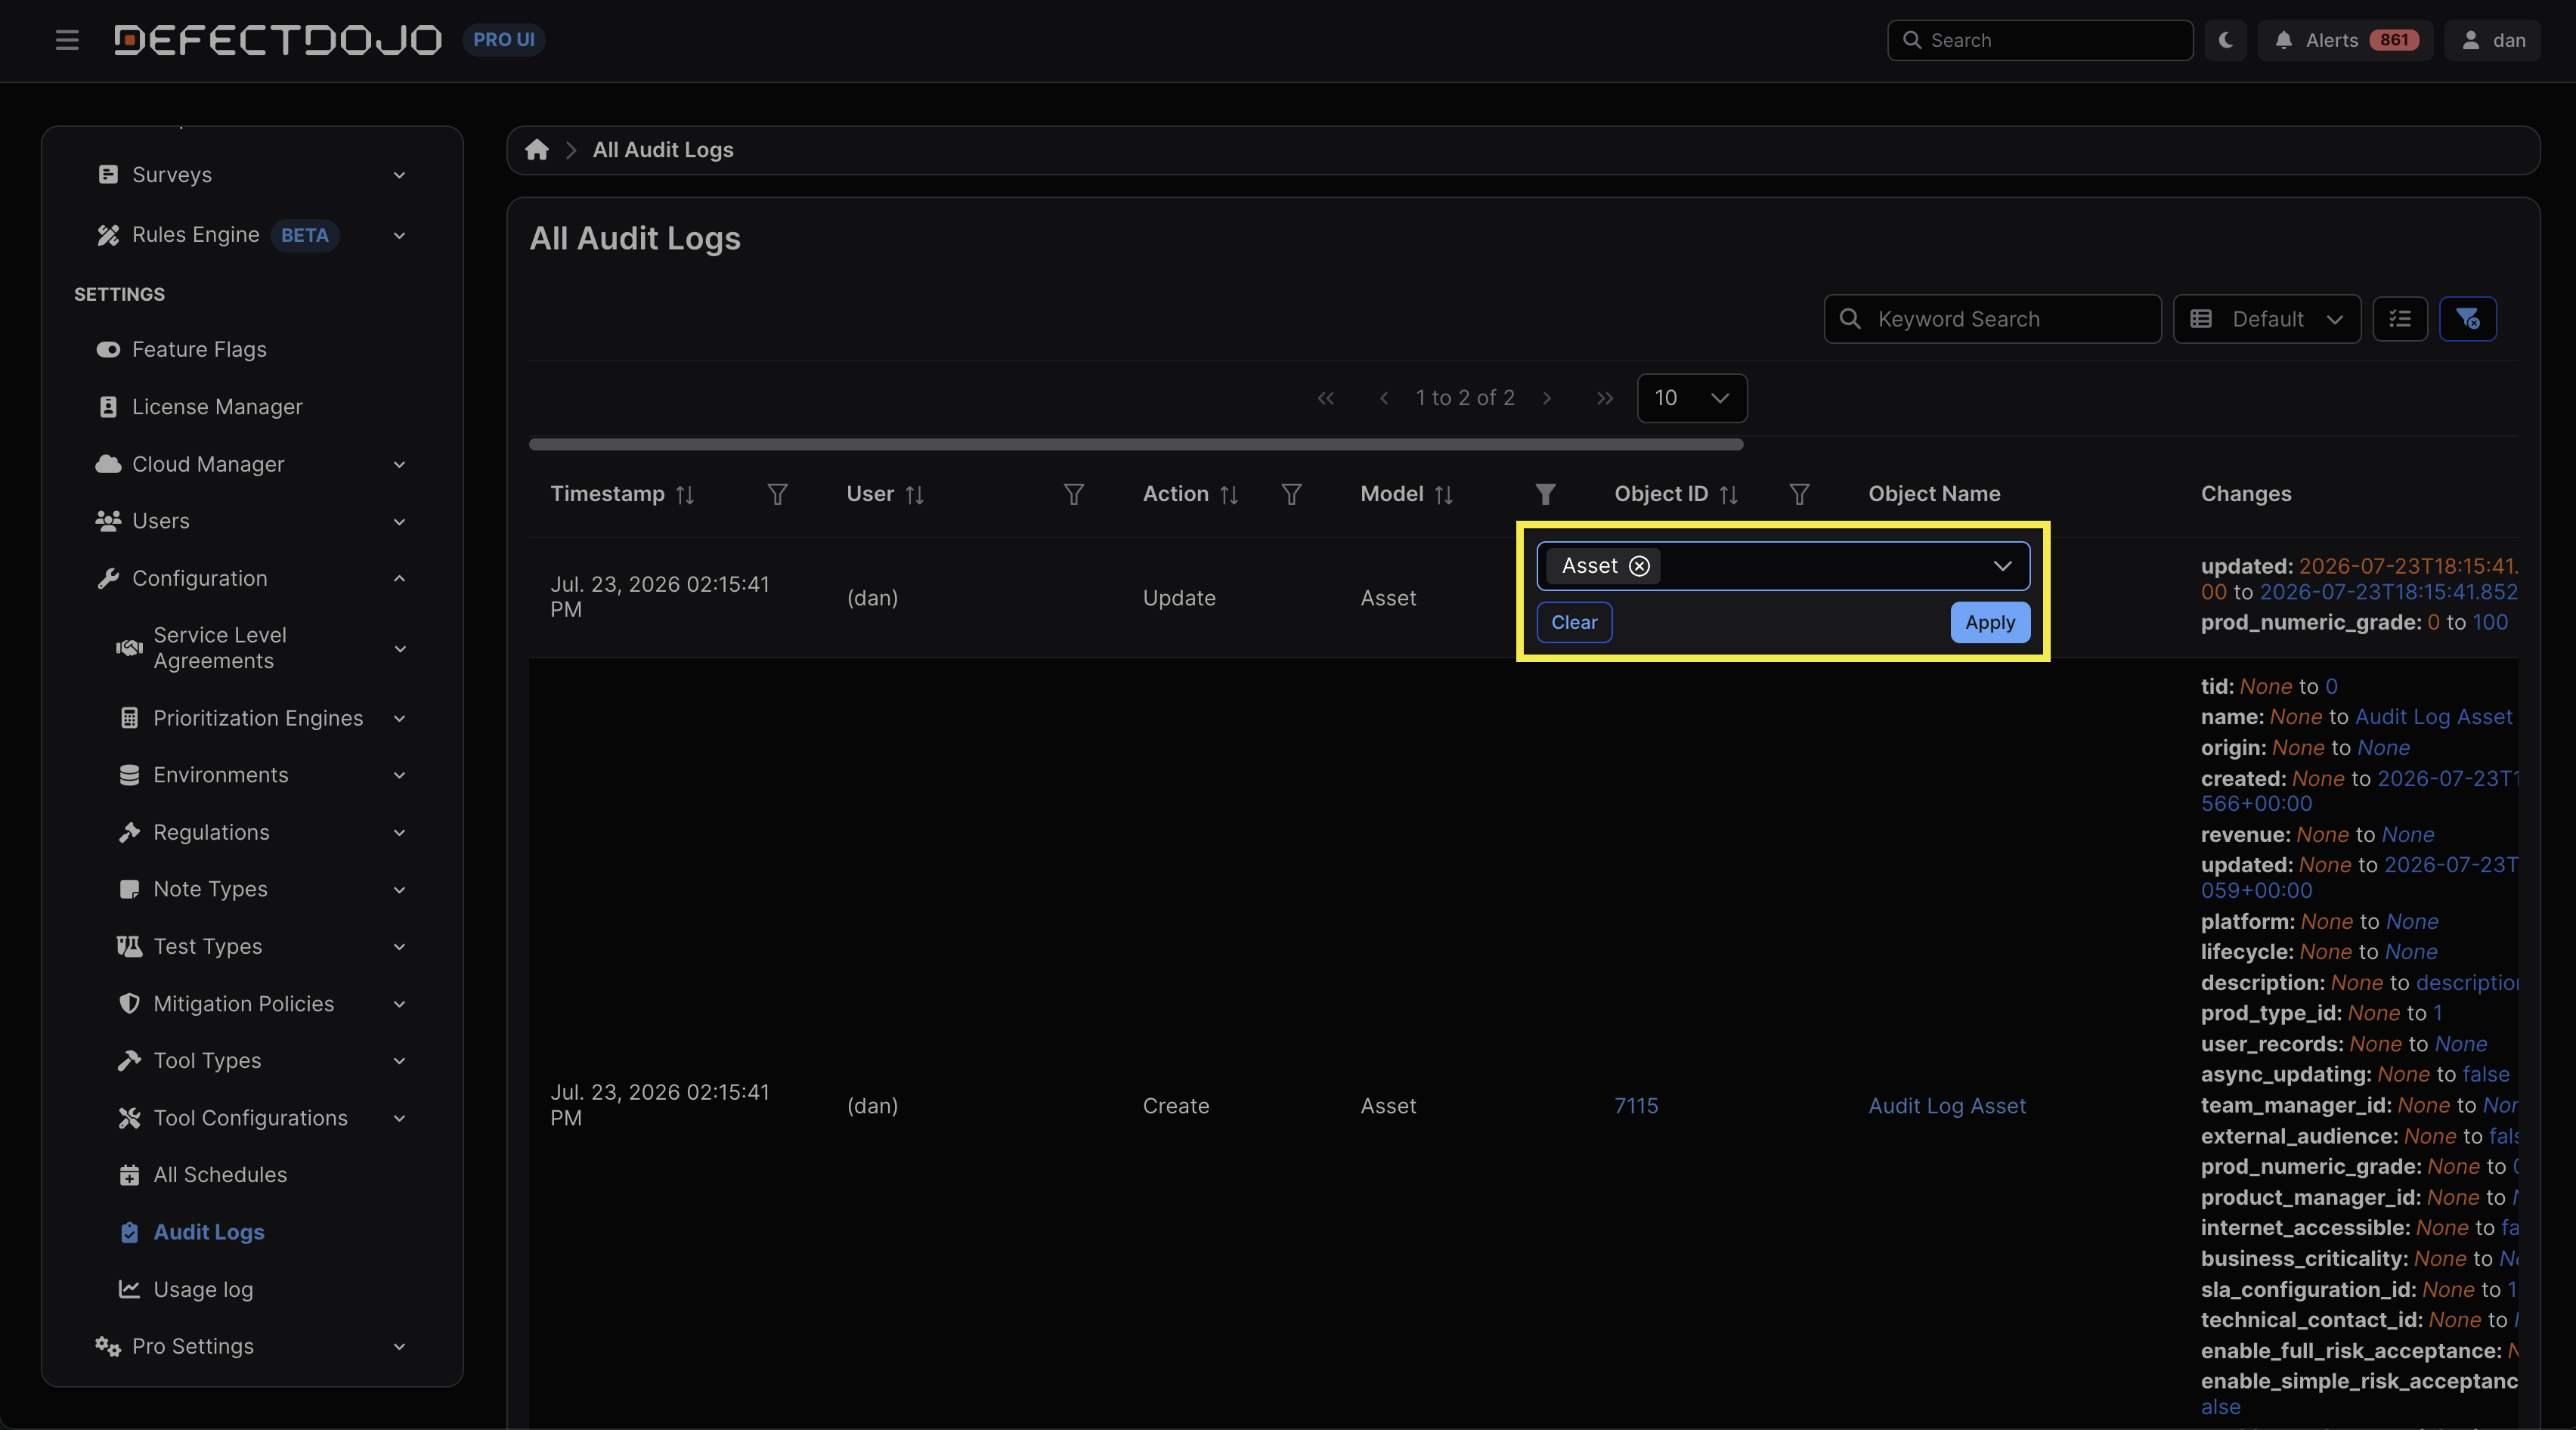Image resolution: width=2576 pixels, height=1430 pixels.
Task: Open the column list settings icon
Action: [2400, 319]
